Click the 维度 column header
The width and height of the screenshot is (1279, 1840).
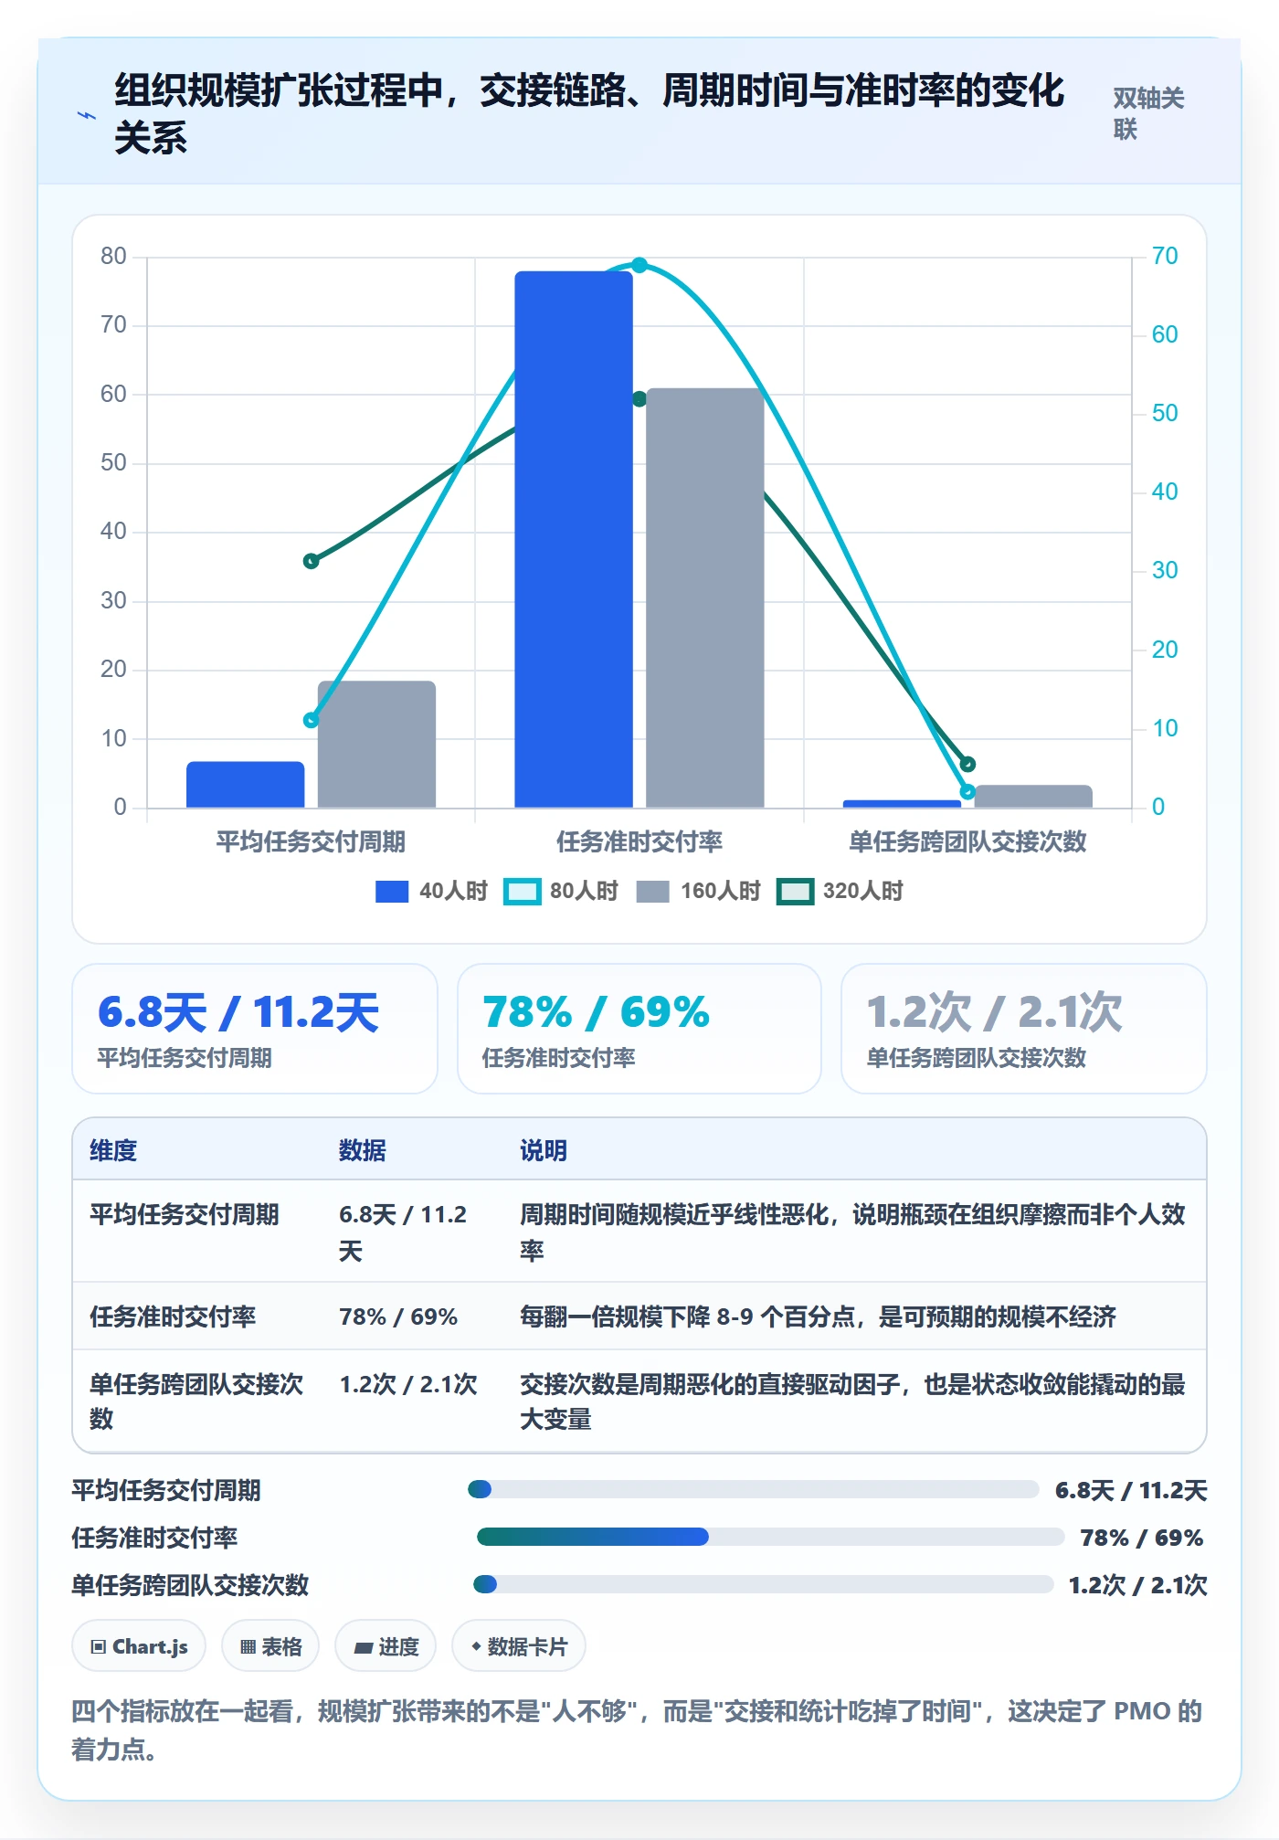(113, 1150)
